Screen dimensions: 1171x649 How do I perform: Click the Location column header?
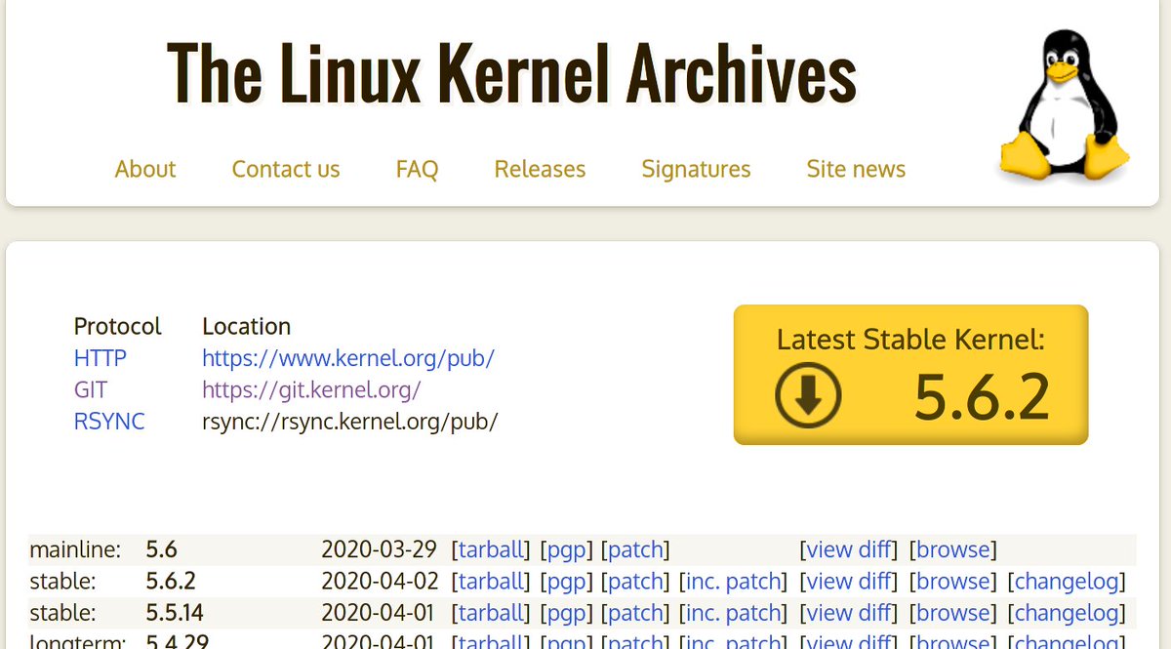tap(247, 326)
